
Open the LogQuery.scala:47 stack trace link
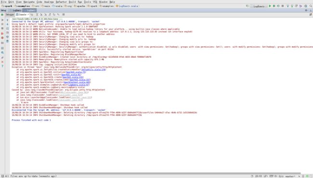tap(78, 85)
